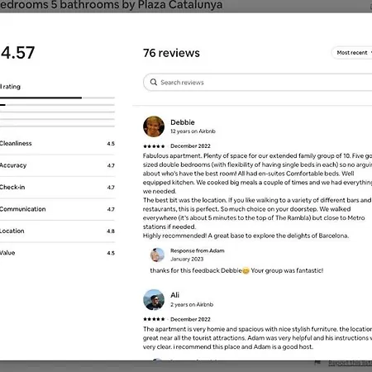
Task: Click the Search reviews input field
Action: point(258,82)
